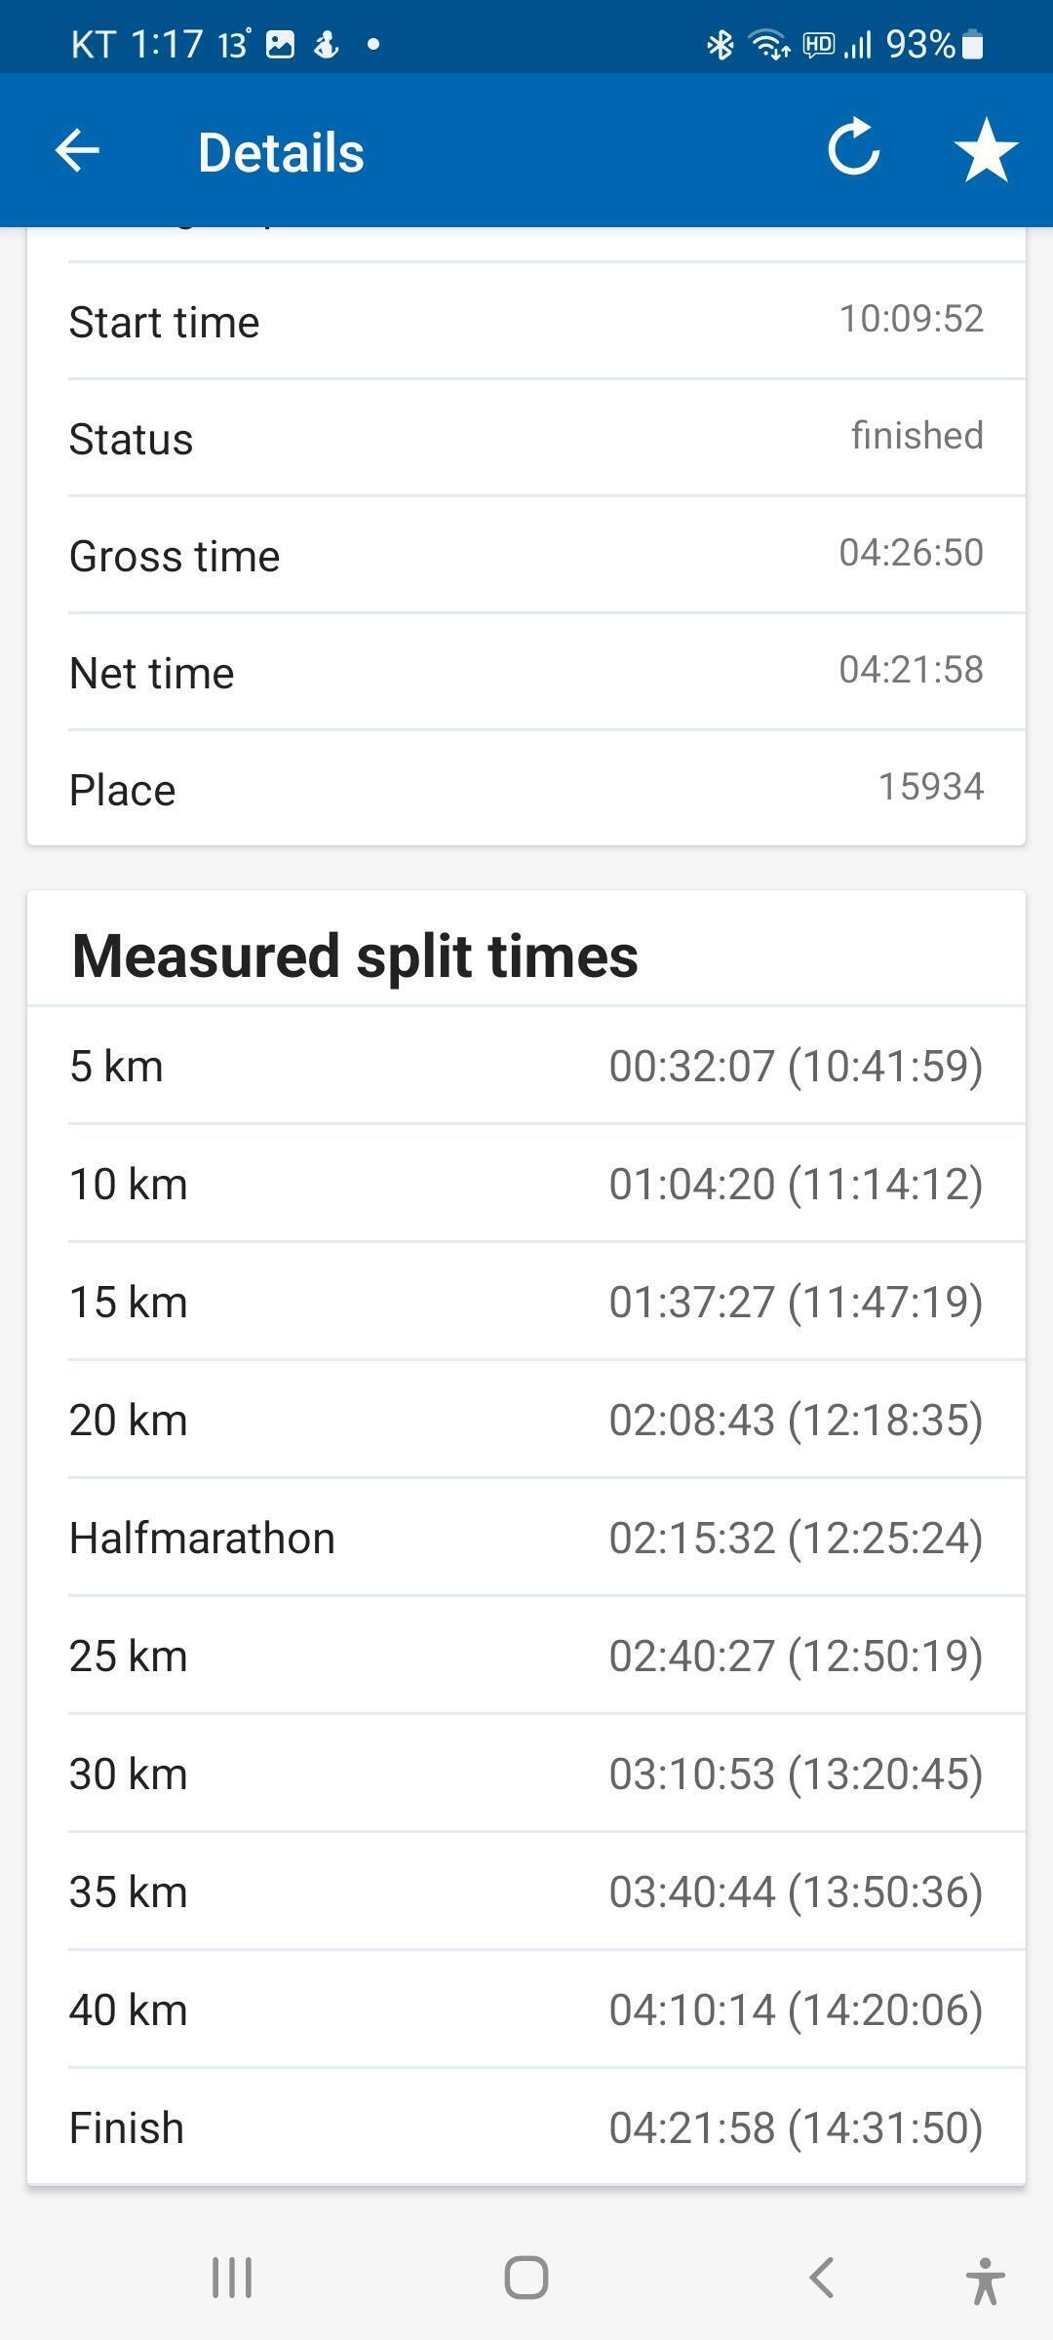Select the Place 15934 row
This screenshot has height=2340, width=1053.
(526, 789)
